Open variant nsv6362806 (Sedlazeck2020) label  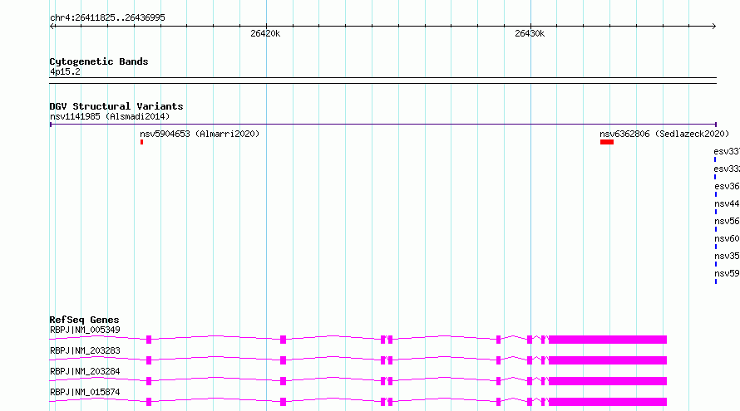[x=664, y=134]
